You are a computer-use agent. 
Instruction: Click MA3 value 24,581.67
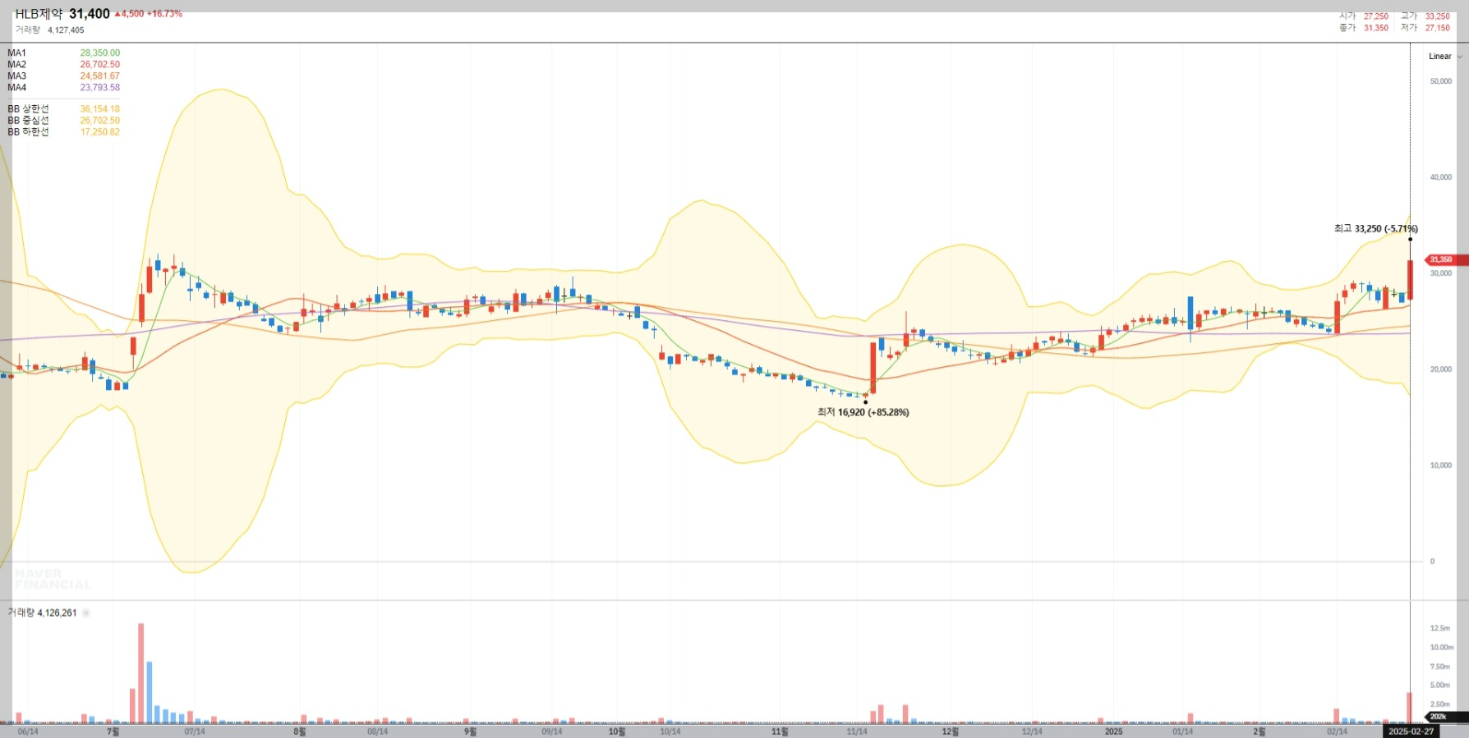[x=99, y=76]
